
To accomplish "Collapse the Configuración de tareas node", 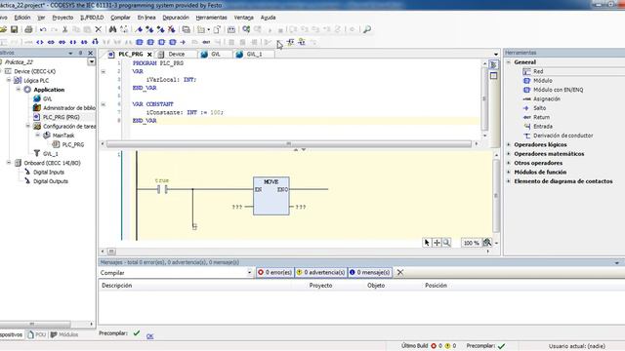I will pos(28,126).
